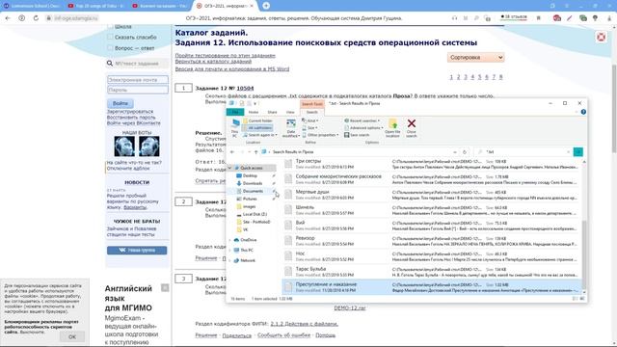The image size is (617, 347).
Task: Click the Explorer back arrow
Action: tap(232, 152)
